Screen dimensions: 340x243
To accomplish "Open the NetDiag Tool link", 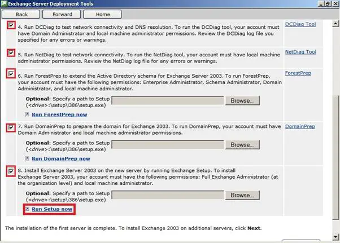I will coord(300,52).
